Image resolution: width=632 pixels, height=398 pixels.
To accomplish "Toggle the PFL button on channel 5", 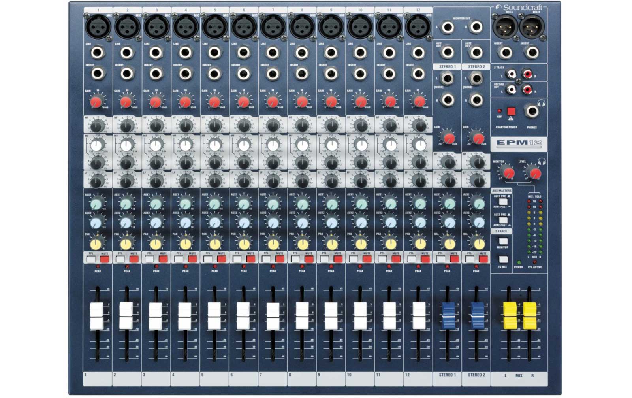I will click(208, 259).
